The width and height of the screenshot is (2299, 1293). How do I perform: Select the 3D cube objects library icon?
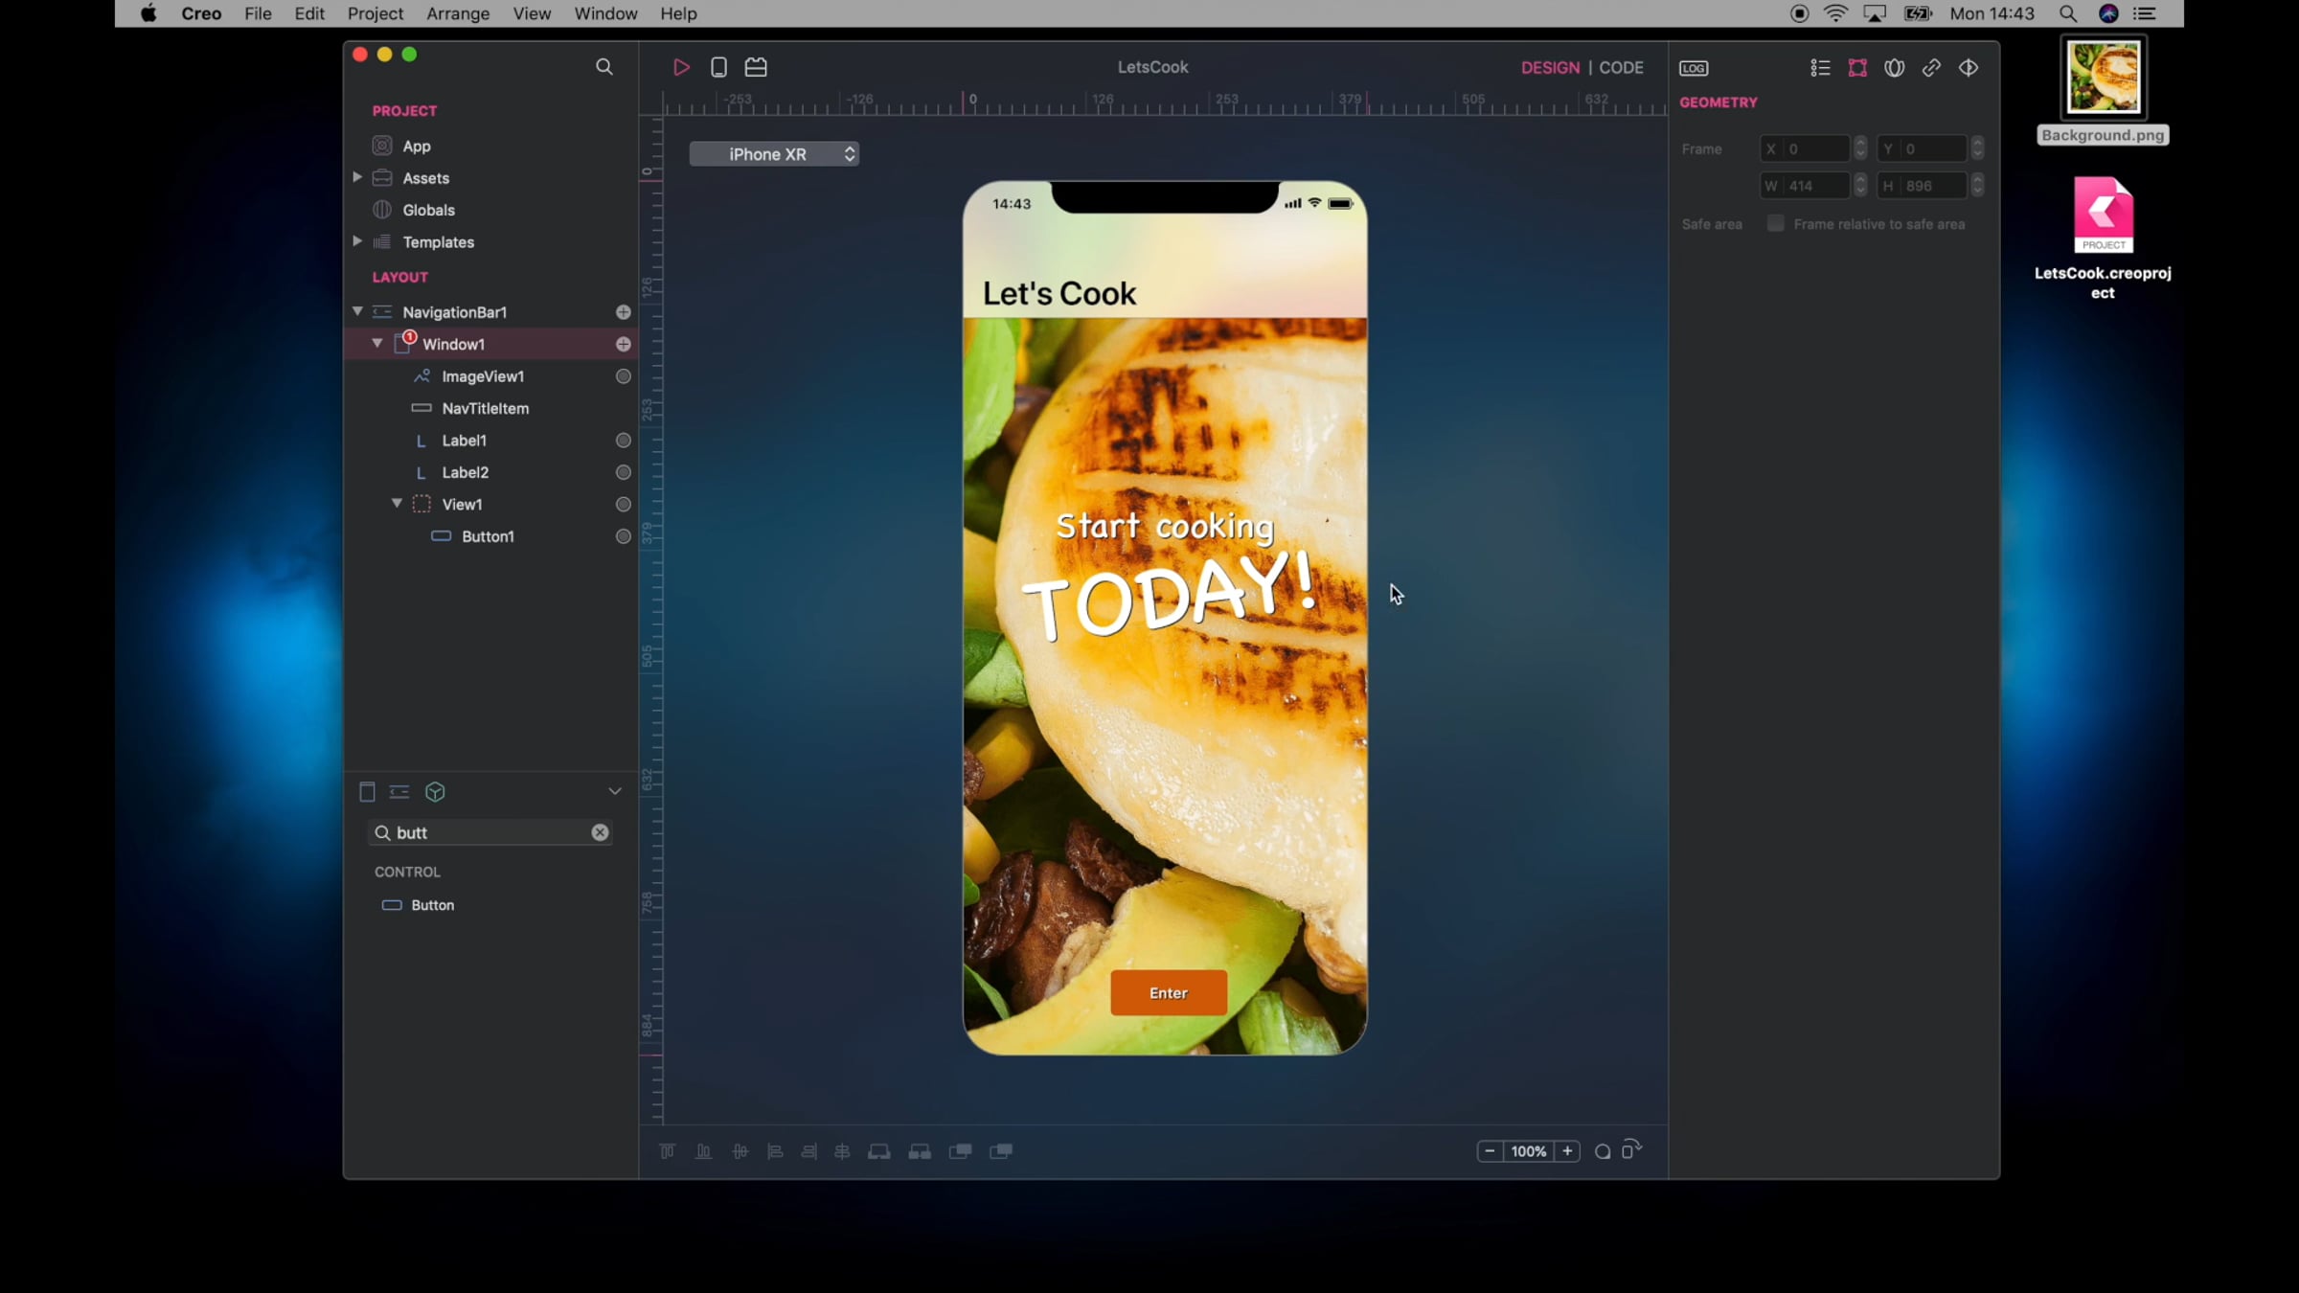[435, 792]
